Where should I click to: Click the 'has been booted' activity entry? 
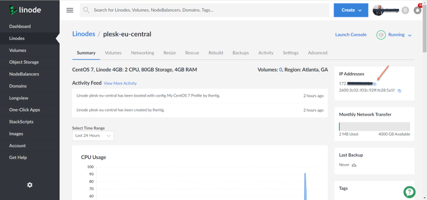click(200, 96)
